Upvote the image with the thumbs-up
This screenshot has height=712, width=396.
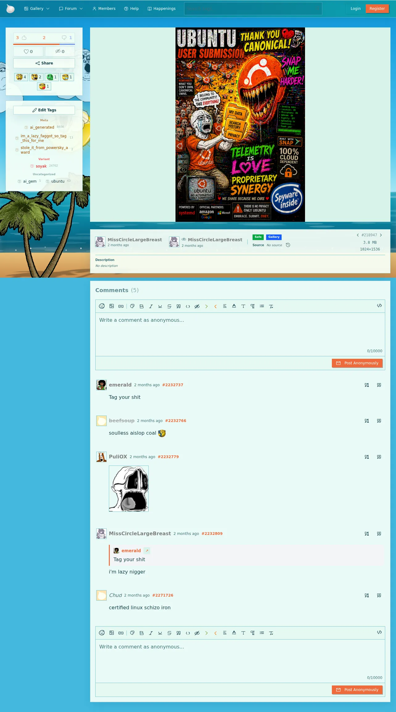pos(24,38)
